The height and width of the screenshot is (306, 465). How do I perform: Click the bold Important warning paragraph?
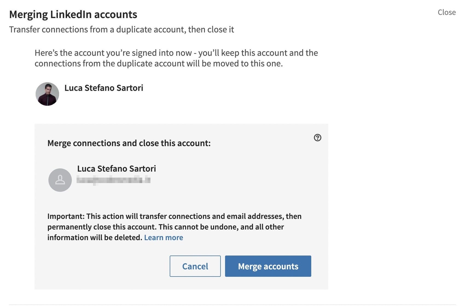click(x=174, y=227)
